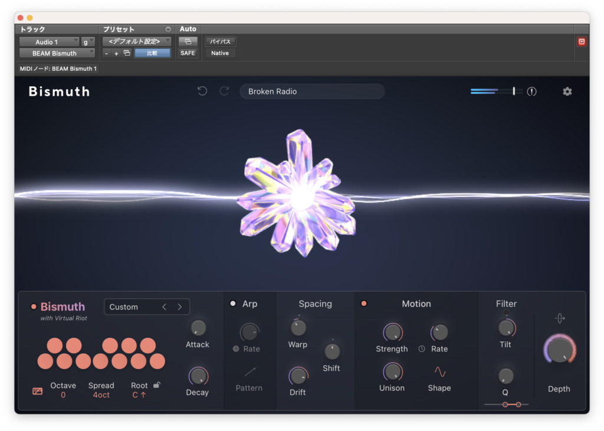Click the Motion Rate knob
604x431 pixels.
(x=439, y=332)
